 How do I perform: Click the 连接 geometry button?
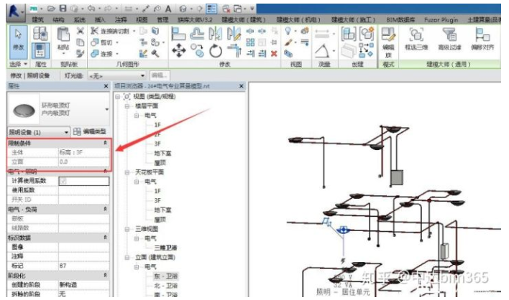(x=102, y=53)
